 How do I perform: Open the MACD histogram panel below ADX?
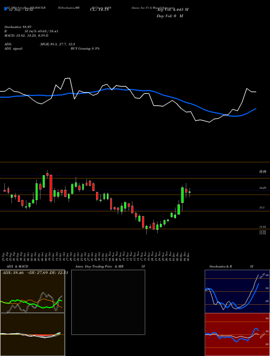pyautogui.click(x=32, y=334)
